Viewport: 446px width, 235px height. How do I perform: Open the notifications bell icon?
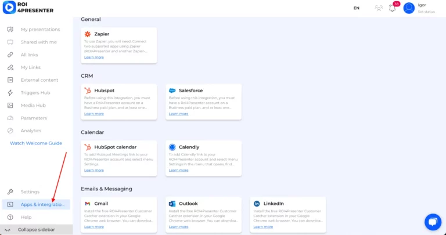[x=392, y=8]
